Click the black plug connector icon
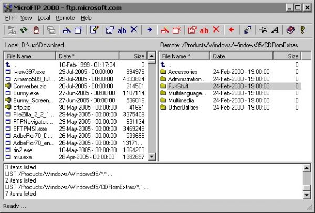The height and width of the screenshot is (213, 315). click(x=263, y=30)
